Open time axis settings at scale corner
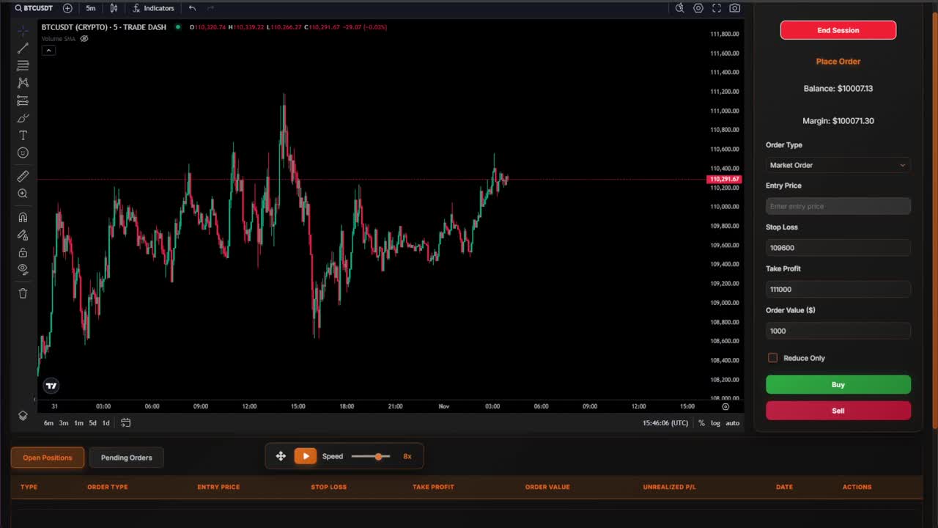938x528 pixels. 725,406
